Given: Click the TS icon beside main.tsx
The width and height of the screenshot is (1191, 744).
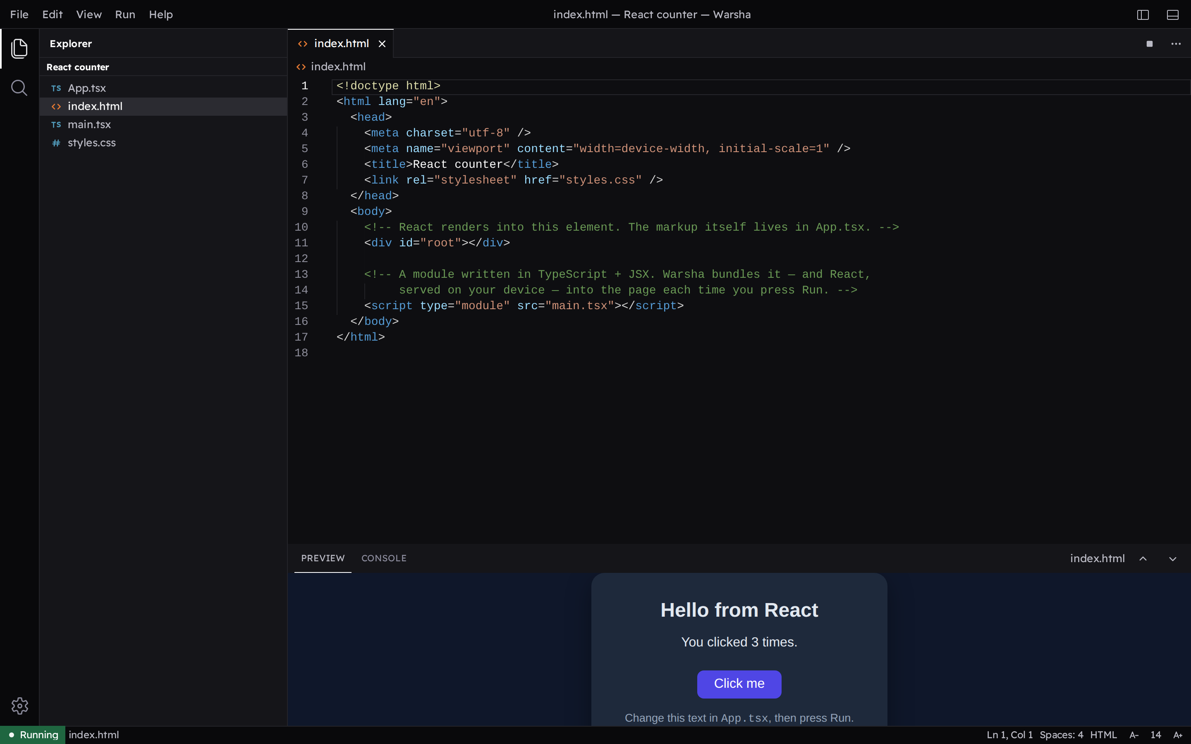Looking at the screenshot, I should [56, 124].
